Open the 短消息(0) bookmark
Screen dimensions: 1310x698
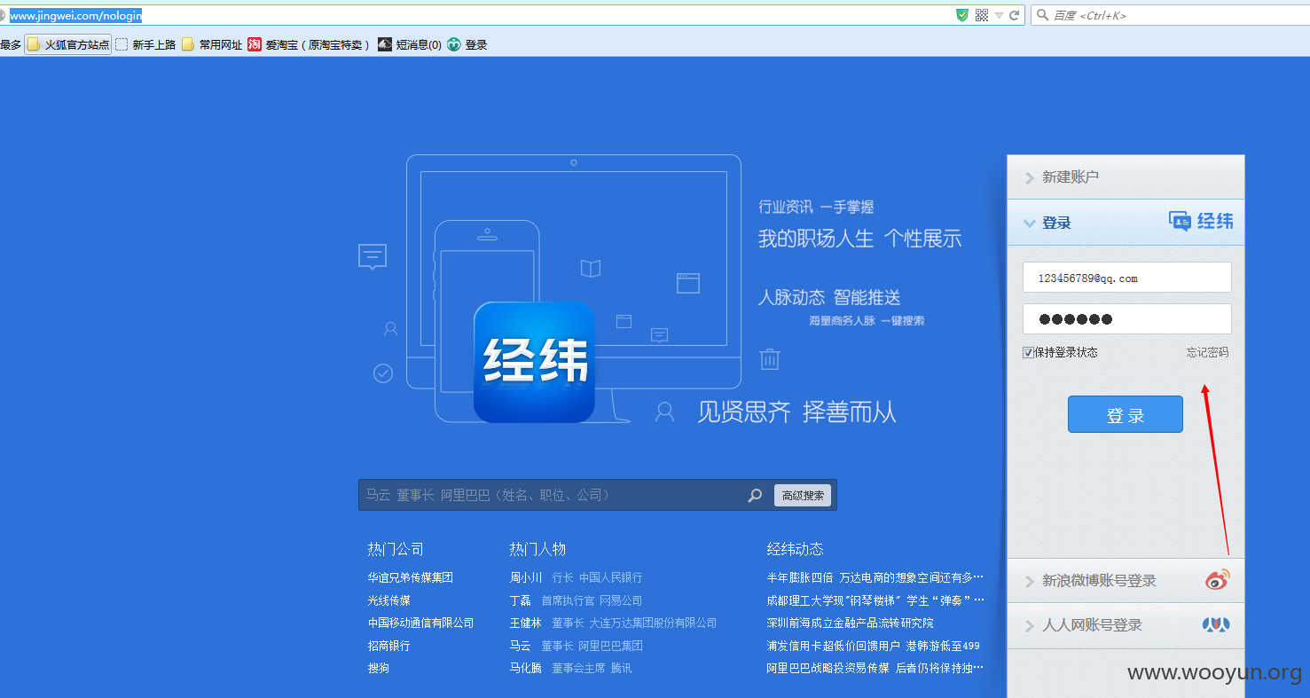click(410, 44)
